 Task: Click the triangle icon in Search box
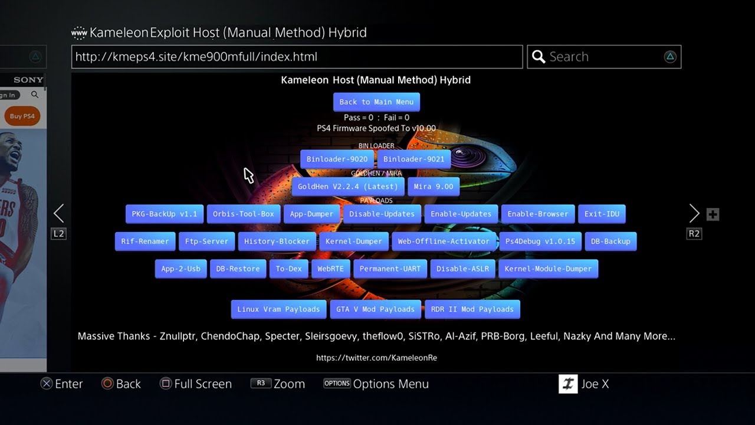tap(670, 57)
